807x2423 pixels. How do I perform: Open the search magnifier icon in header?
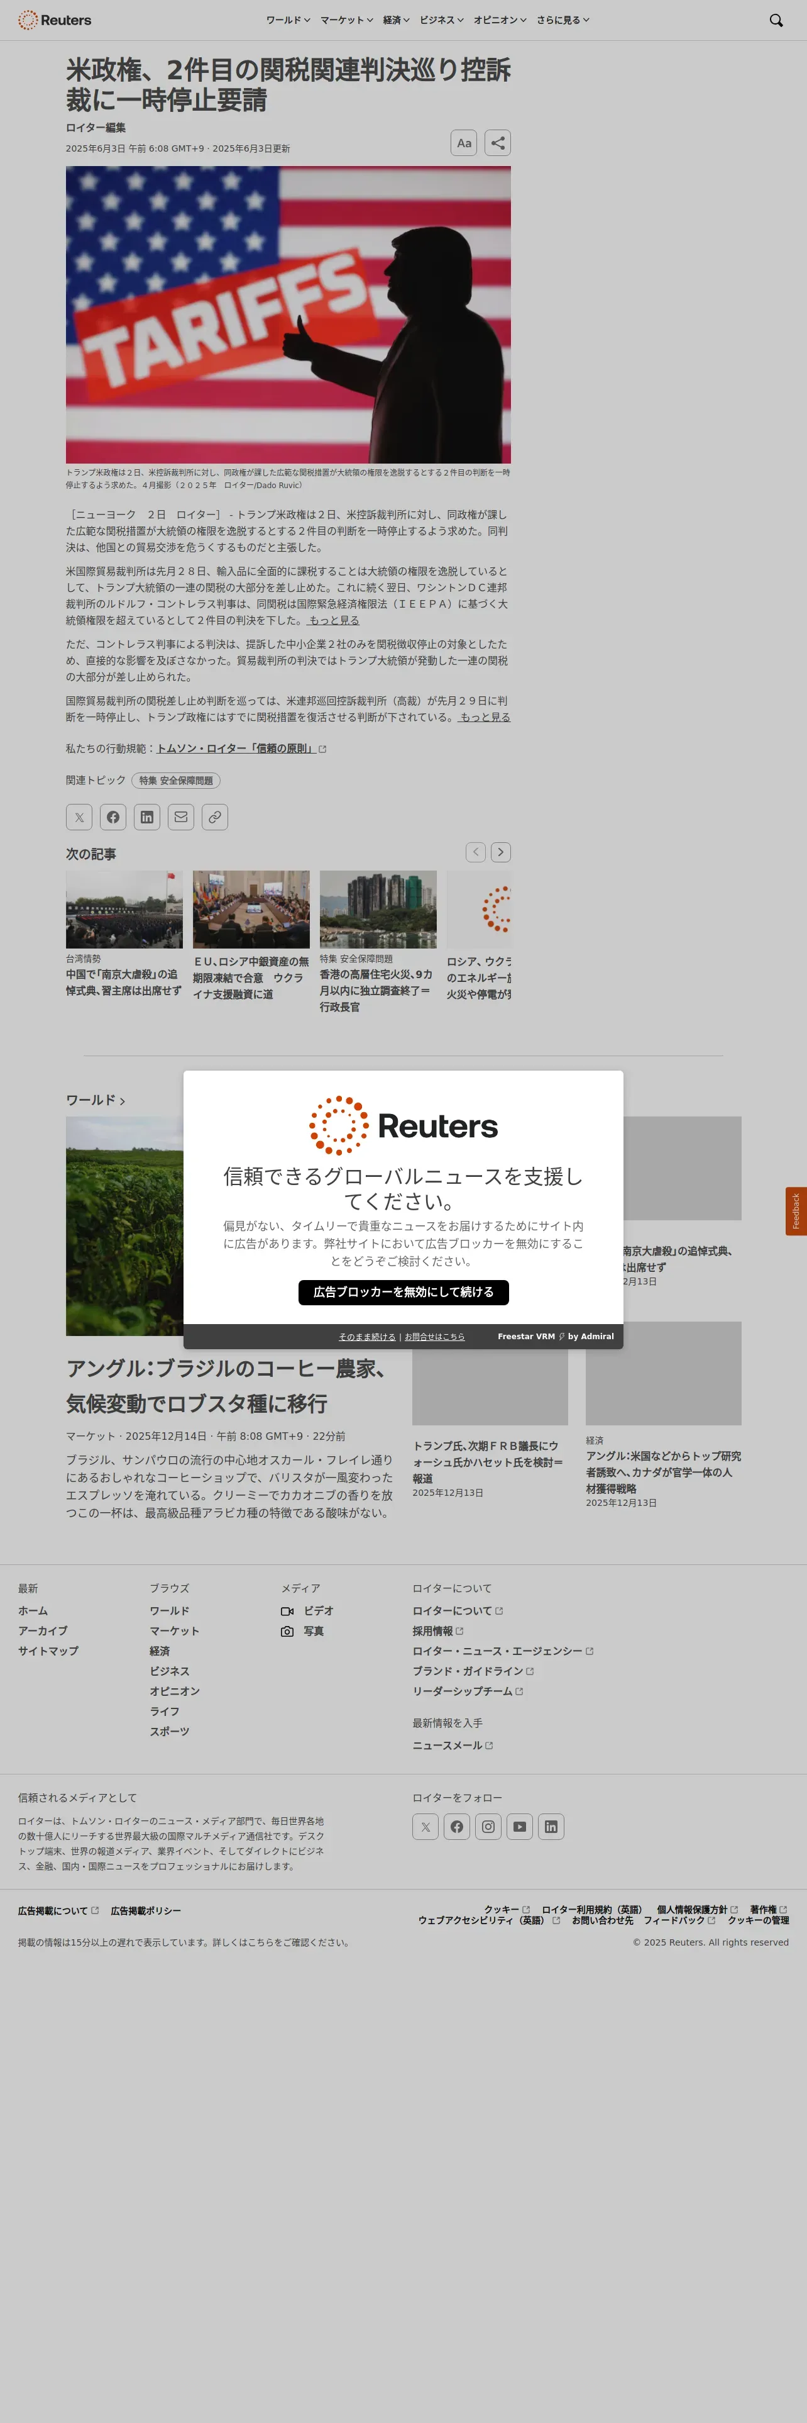tap(776, 19)
